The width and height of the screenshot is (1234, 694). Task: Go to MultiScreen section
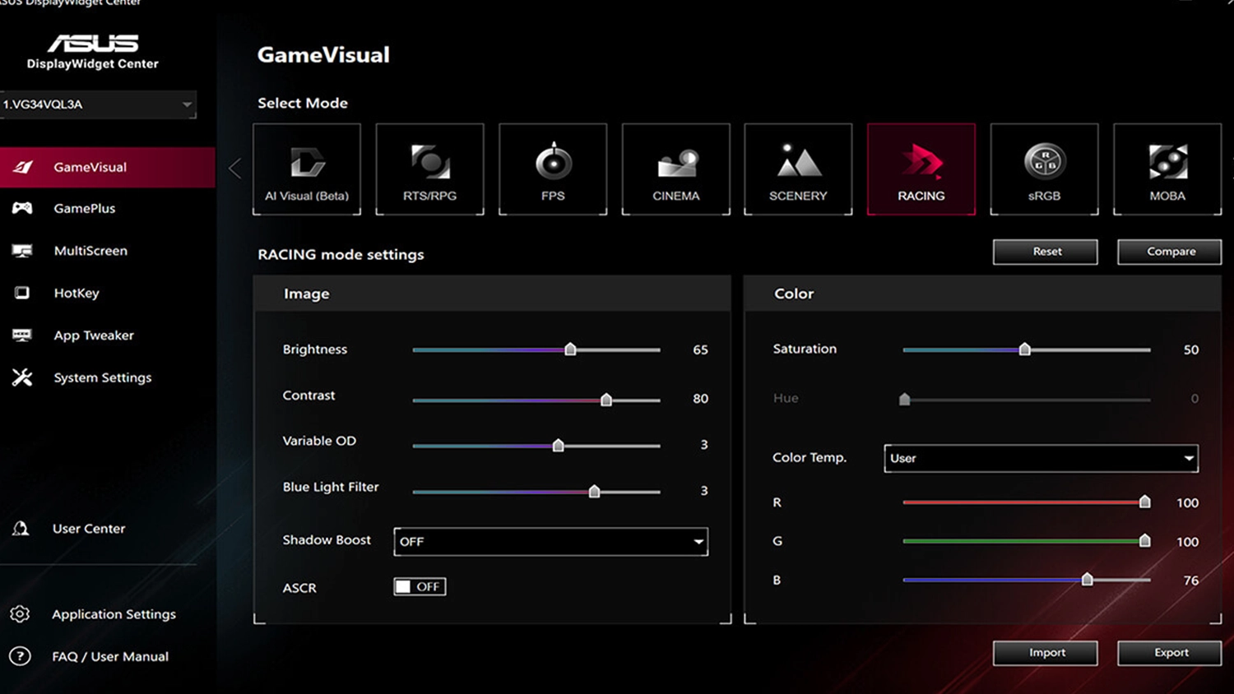point(90,251)
